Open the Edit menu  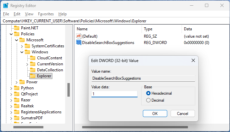[x=17, y=14]
